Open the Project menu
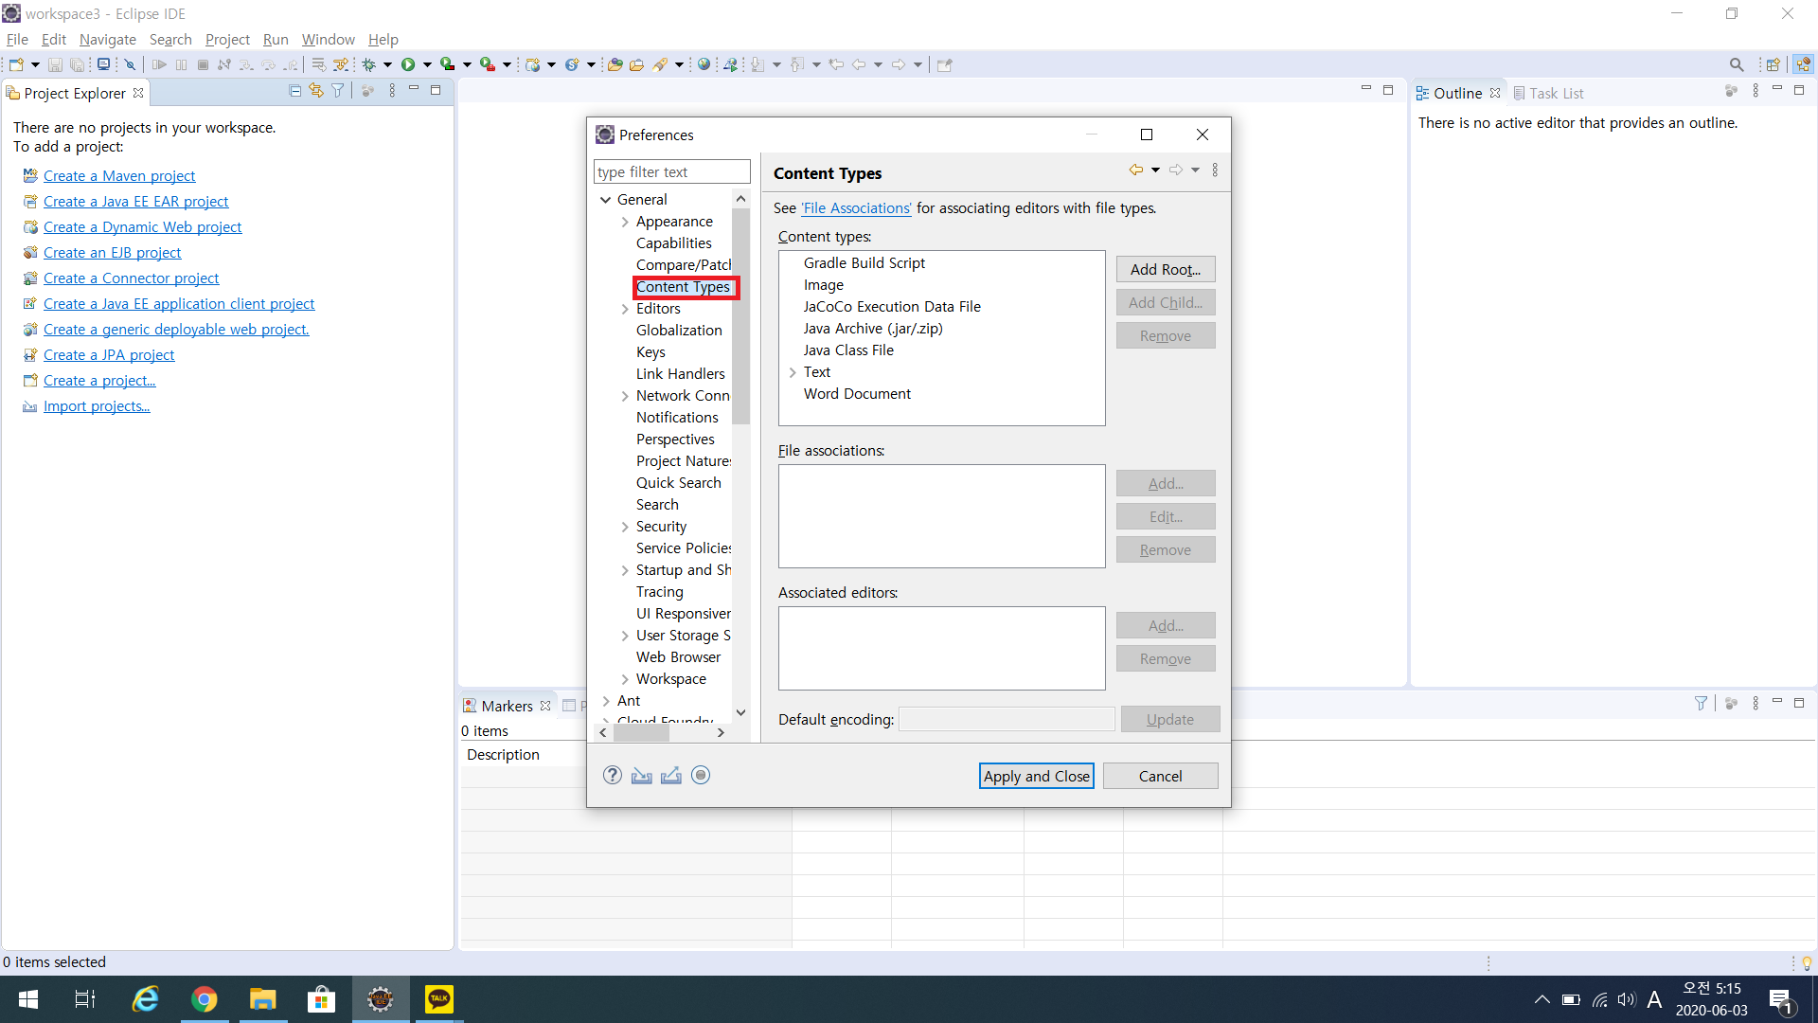Screen dimensions: 1818x1023 pyautogui.click(x=227, y=39)
